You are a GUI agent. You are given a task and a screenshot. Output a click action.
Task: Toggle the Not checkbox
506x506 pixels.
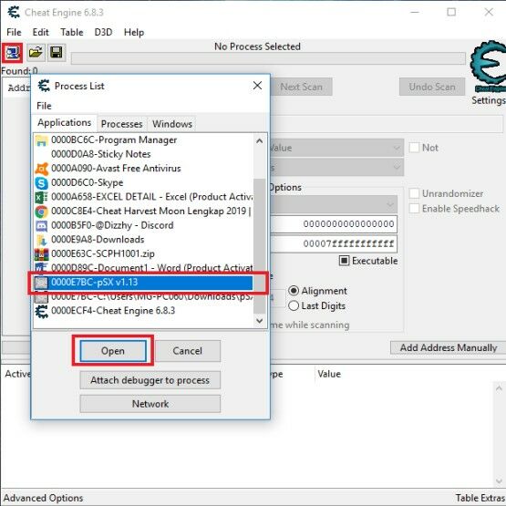pos(414,148)
